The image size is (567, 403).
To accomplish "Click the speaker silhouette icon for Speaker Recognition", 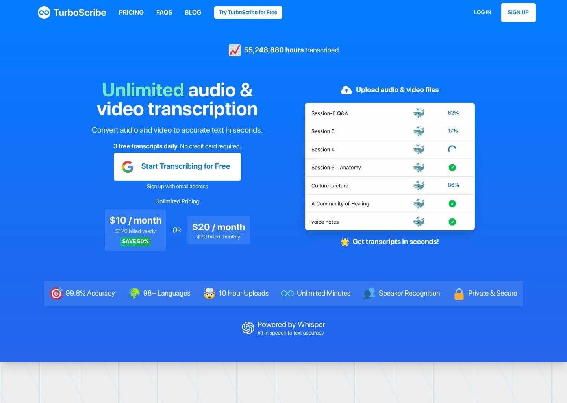I will pyautogui.click(x=369, y=294).
